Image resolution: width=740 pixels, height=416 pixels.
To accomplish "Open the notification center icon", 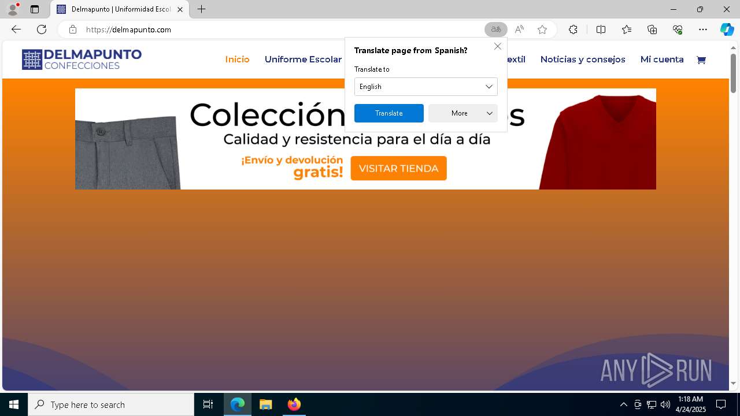I will [721, 404].
